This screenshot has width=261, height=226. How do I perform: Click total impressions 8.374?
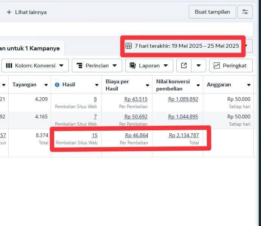(42, 136)
